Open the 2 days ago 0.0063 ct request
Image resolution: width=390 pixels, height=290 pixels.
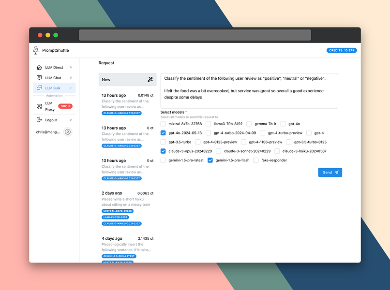pyautogui.click(x=127, y=208)
